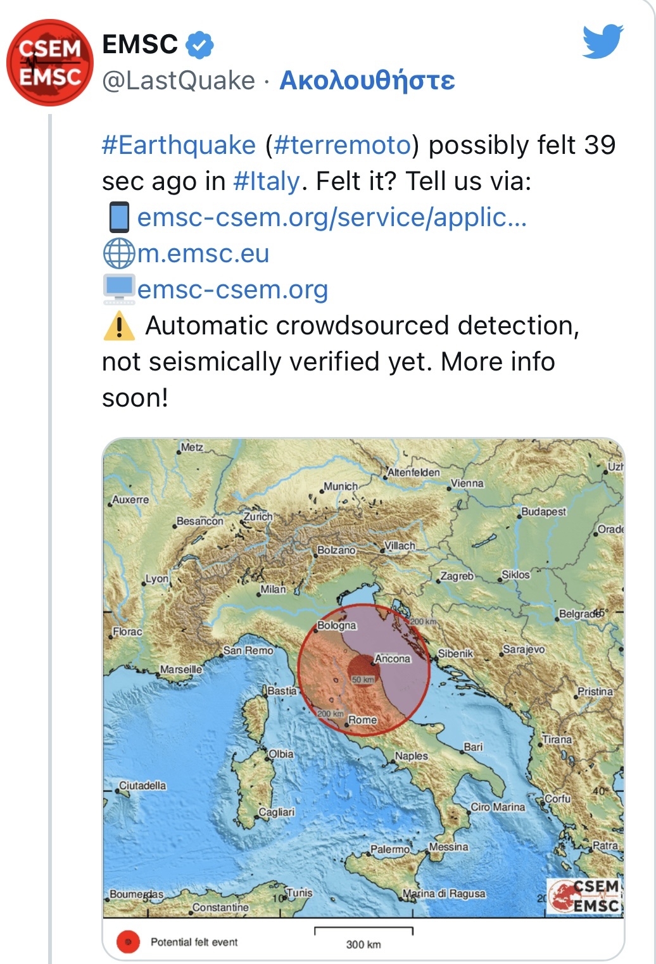Open the emsc-csem.org/service/applic… link
656x964 pixels.
332,217
